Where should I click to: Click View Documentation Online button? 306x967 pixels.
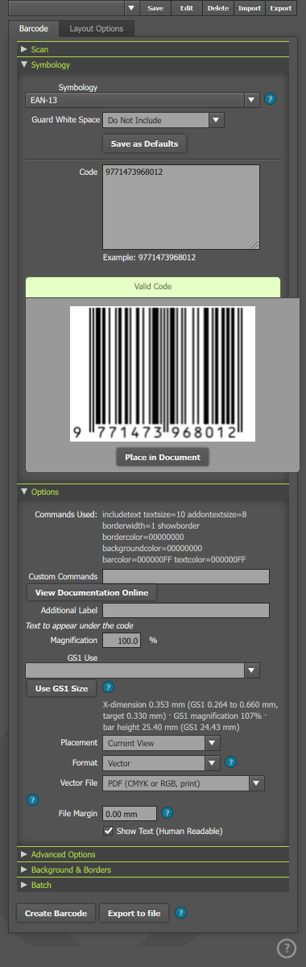(92, 592)
